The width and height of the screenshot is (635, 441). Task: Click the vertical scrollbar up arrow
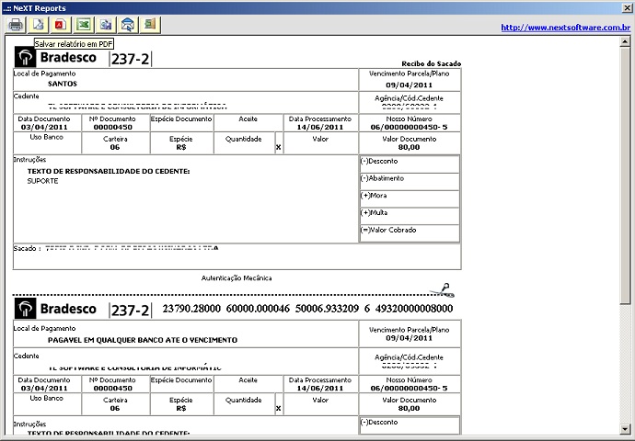[x=625, y=41]
